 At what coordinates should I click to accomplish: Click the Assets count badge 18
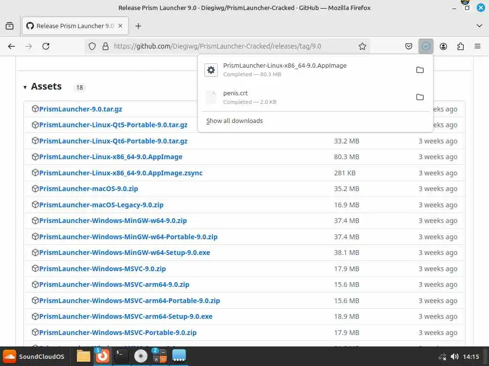click(x=80, y=88)
